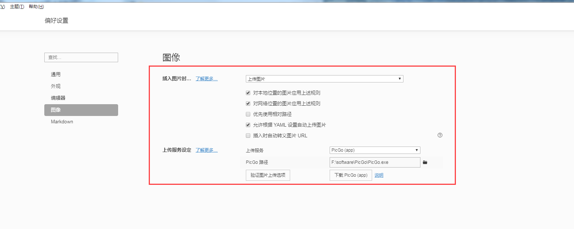
Task: Select 通用 in the preferences sidebar
Action: pyautogui.click(x=56, y=74)
